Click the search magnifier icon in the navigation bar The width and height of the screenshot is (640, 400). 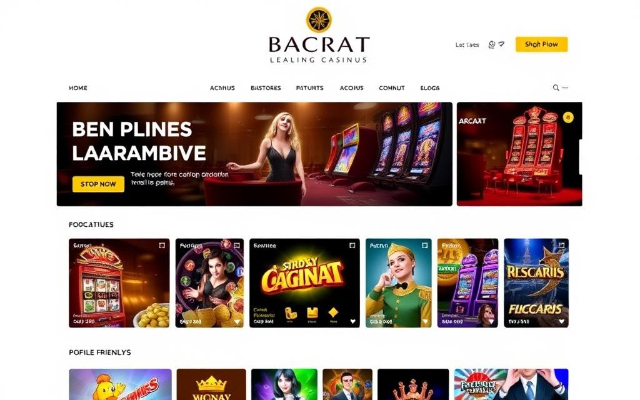pos(556,87)
